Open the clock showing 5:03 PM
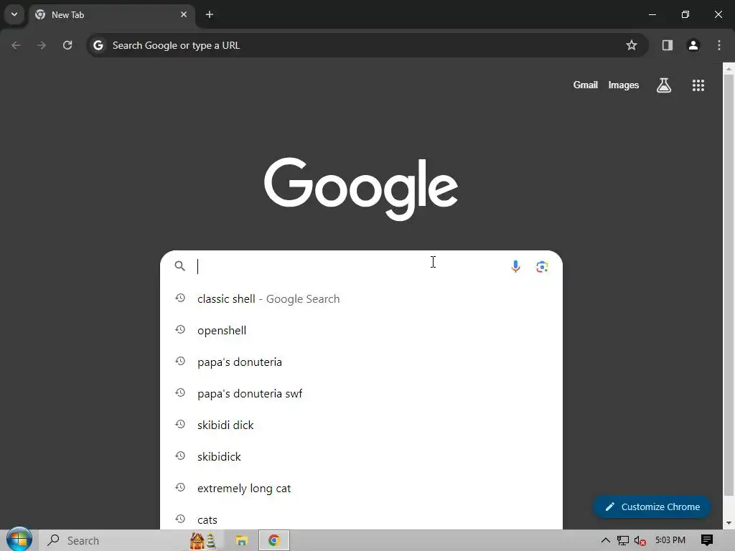This screenshot has width=735, height=551. (x=670, y=540)
